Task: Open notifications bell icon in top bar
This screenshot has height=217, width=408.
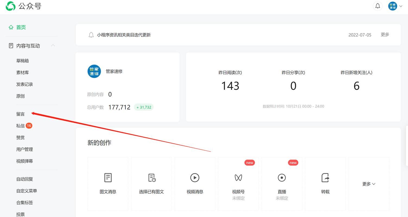Action: coord(378,6)
